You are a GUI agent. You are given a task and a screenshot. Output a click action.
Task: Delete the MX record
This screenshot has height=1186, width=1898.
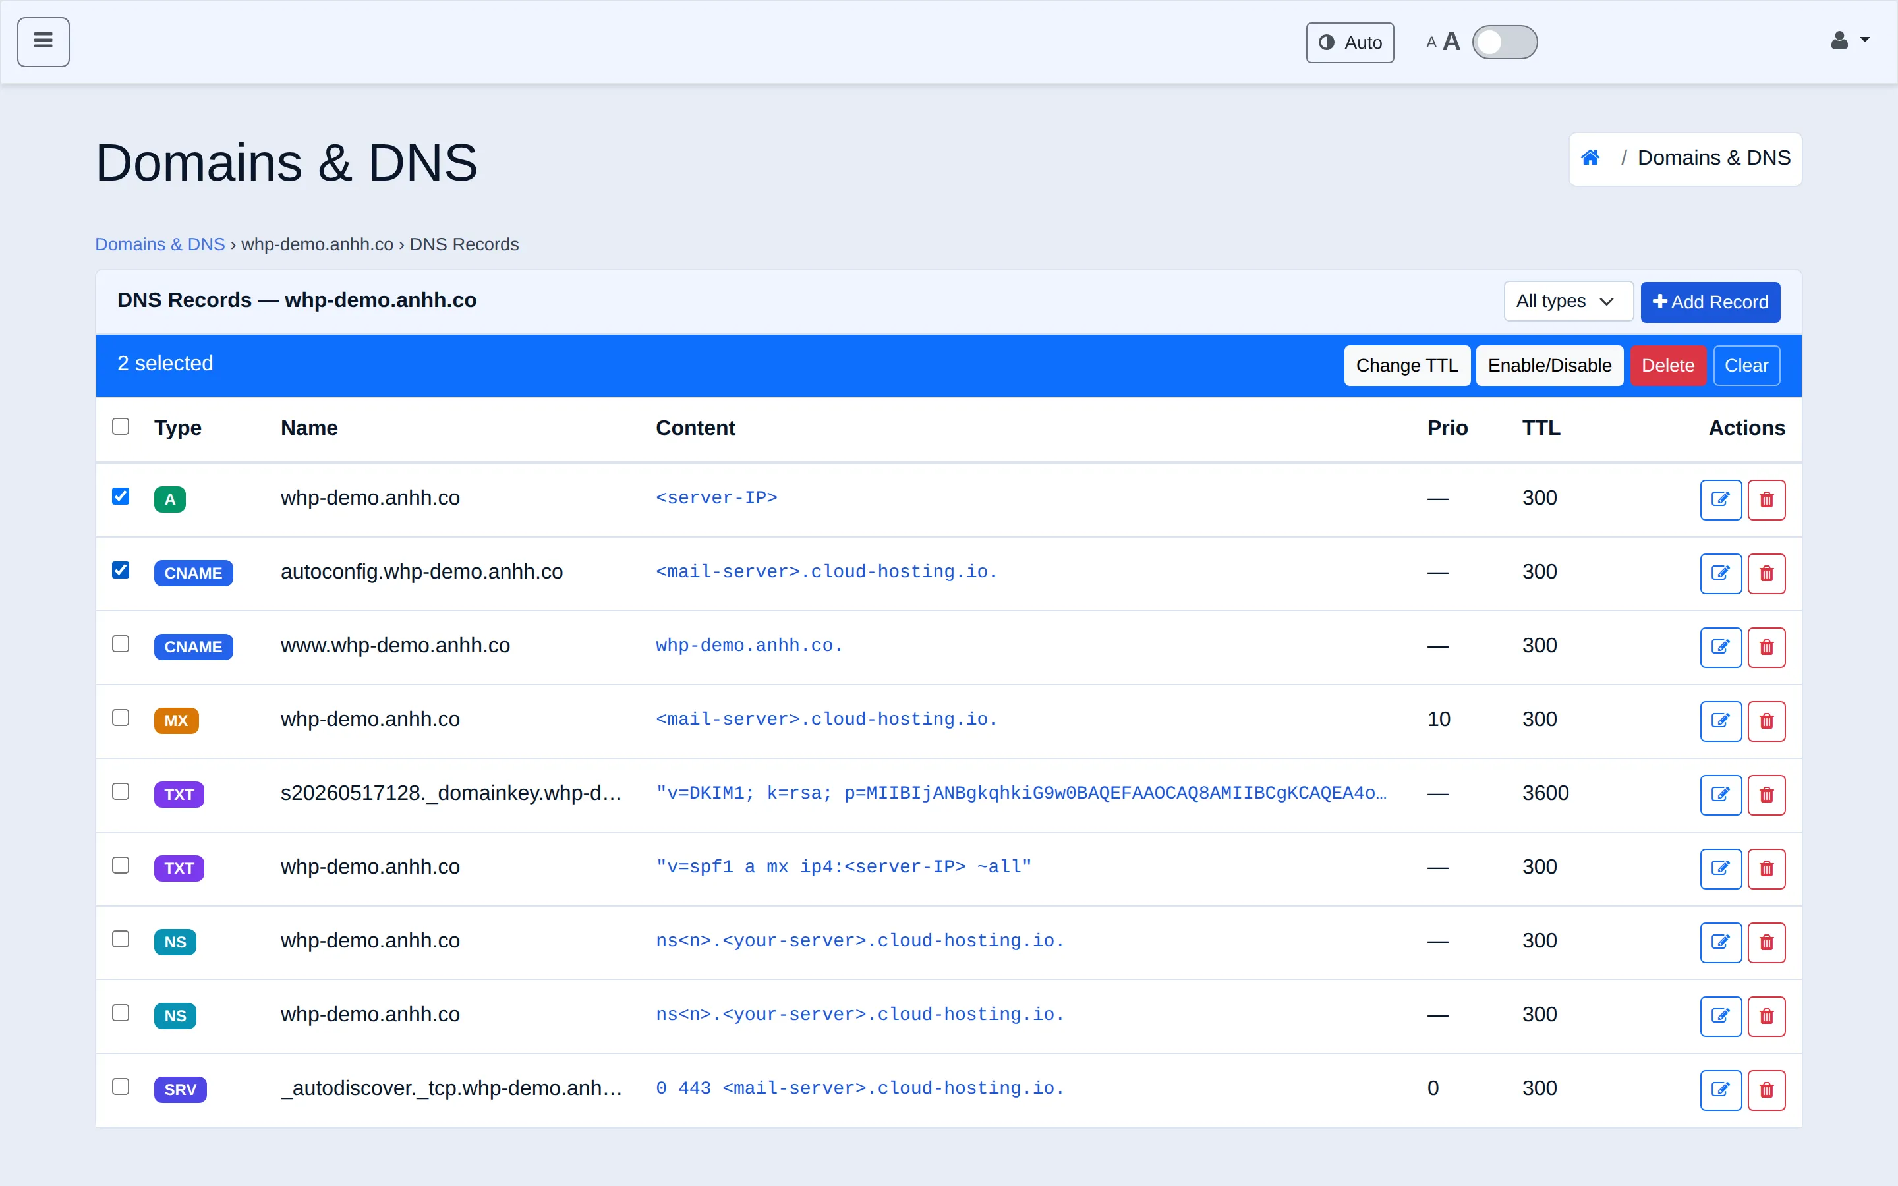pyautogui.click(x=1766, y=721)
